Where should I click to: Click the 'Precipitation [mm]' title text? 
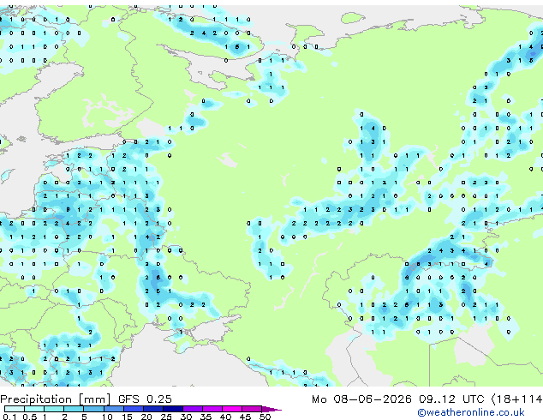56,399
